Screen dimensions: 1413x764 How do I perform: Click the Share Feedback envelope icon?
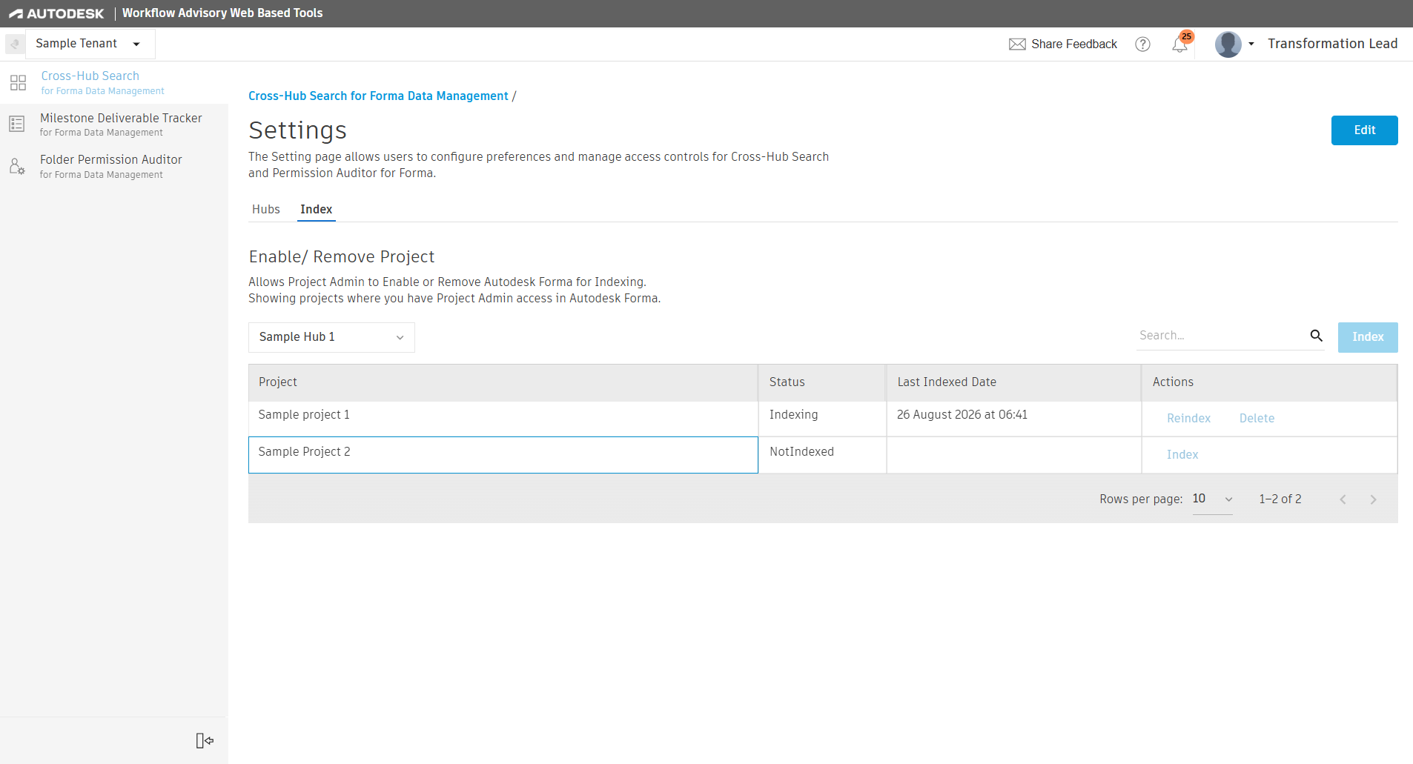(x=1017, y=44)
